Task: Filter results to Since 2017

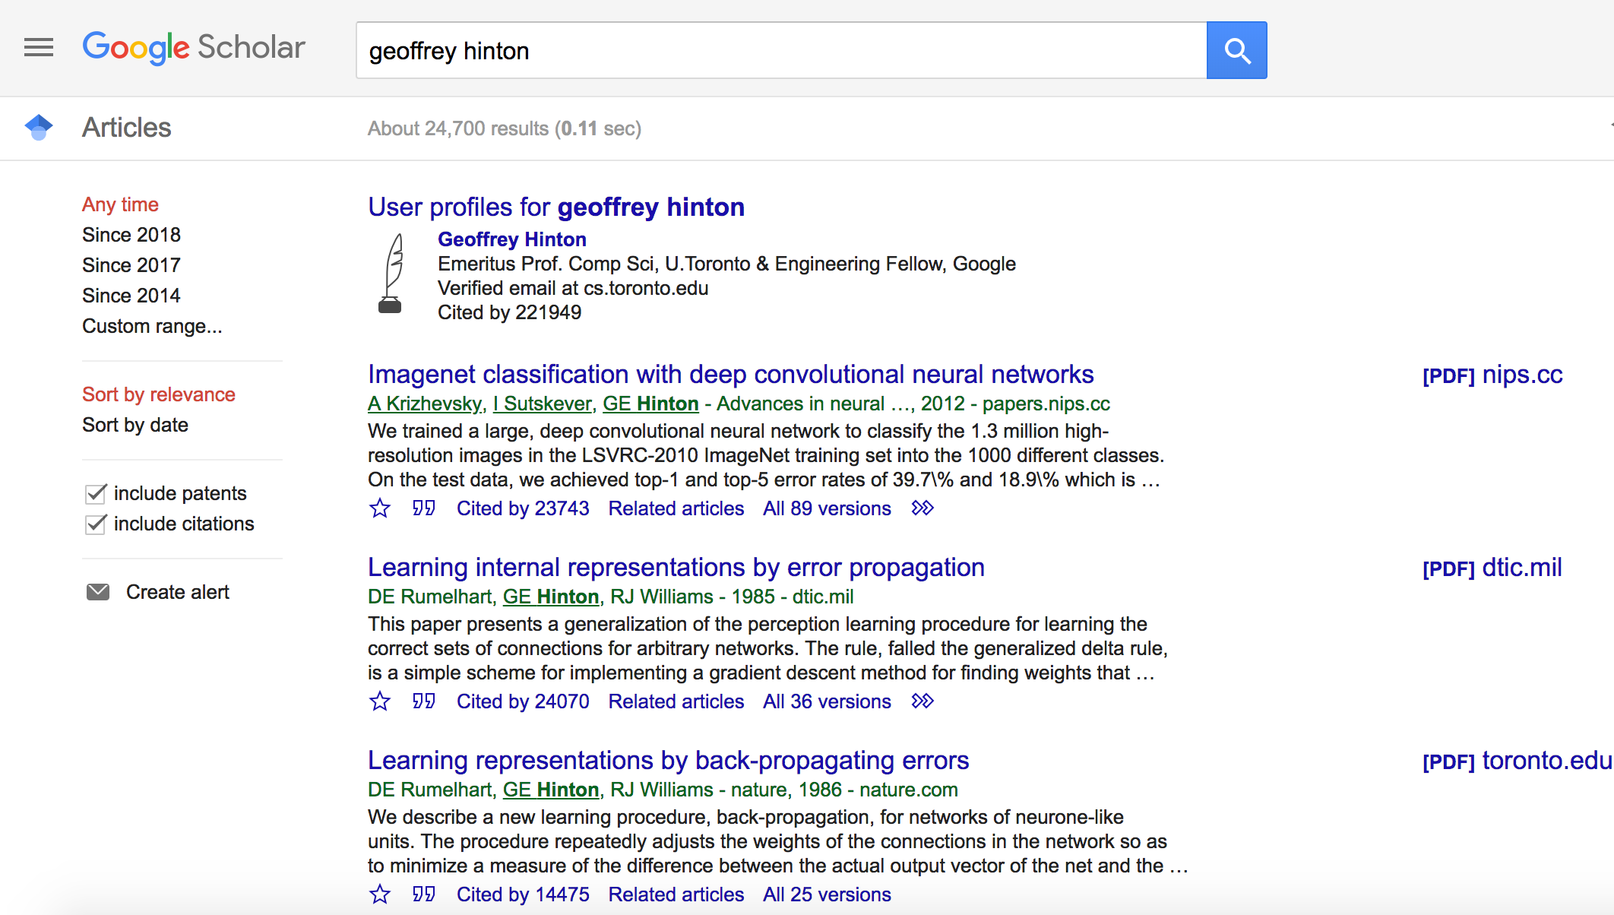Action: coord(131,265)
